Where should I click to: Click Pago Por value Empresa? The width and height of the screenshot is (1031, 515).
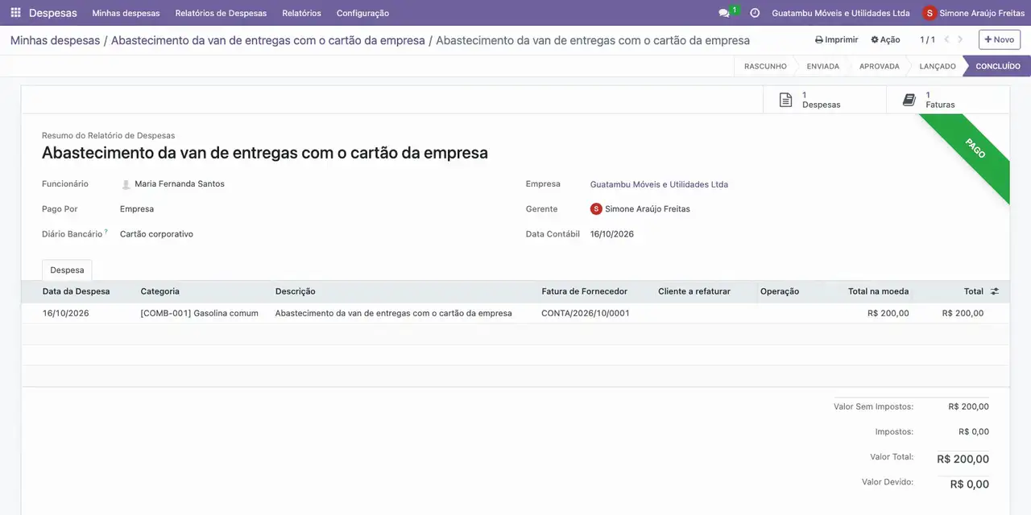(137, 209)
